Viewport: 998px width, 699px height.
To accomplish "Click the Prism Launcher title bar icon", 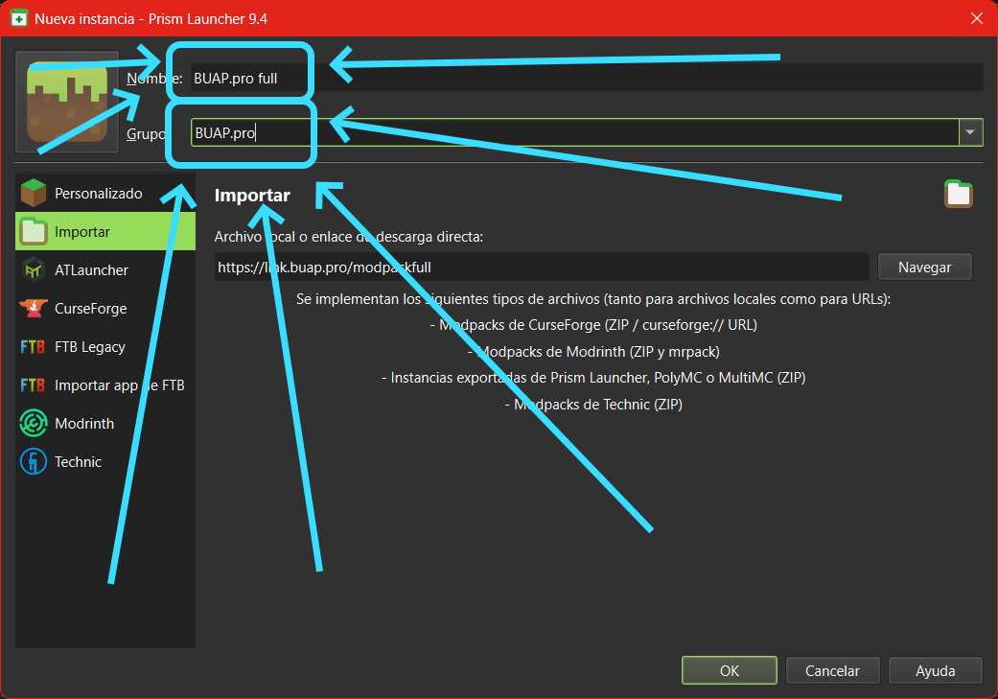I will click(17, 18).
